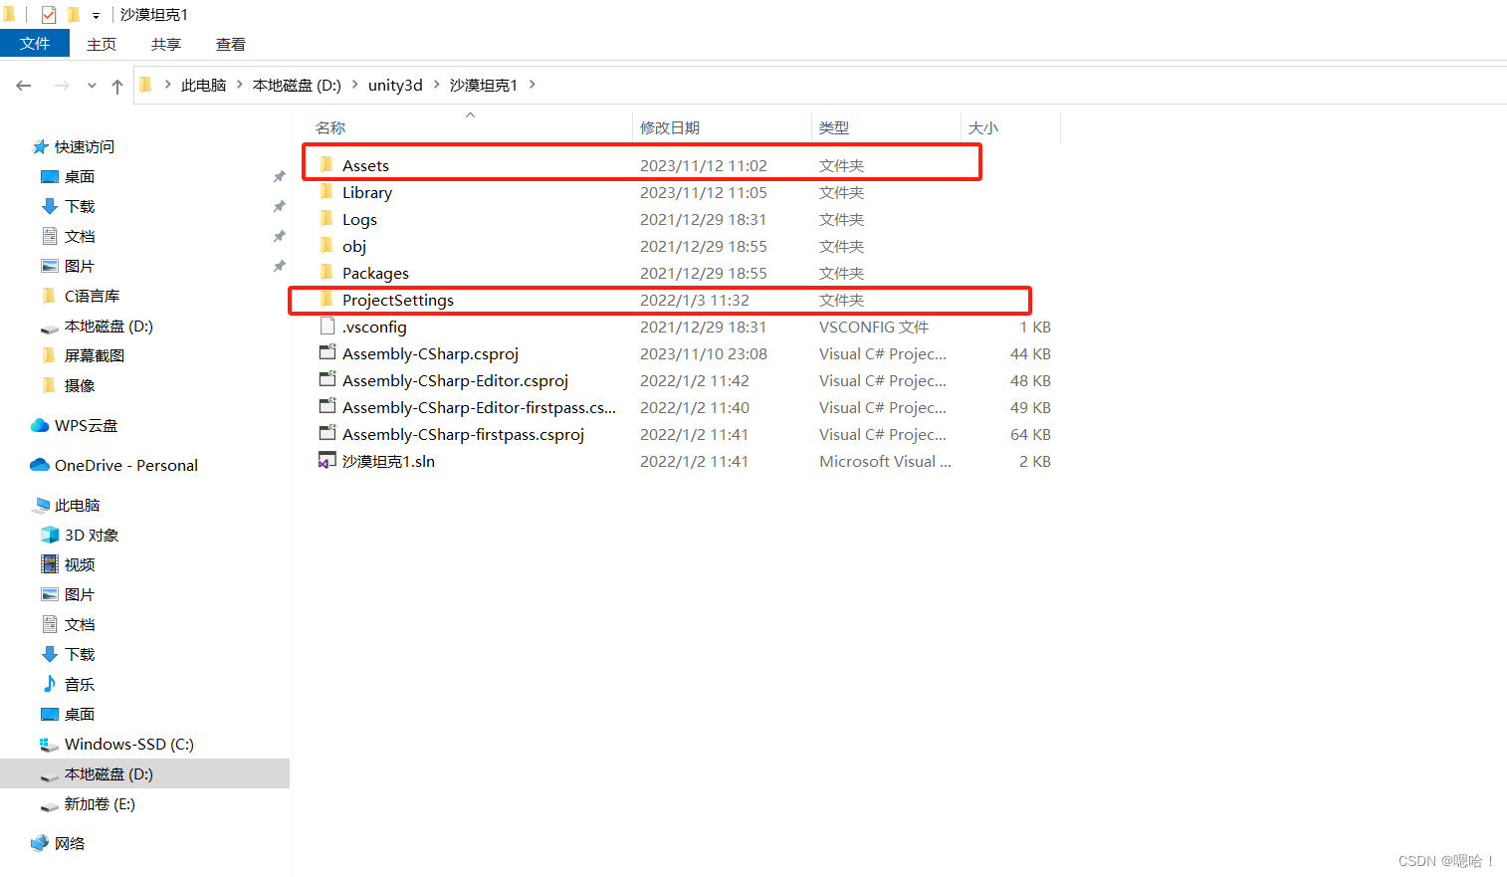The image size is (1507, 877).
Task: Select C语言库 in the navigation pane
Action: click(92, 296)
